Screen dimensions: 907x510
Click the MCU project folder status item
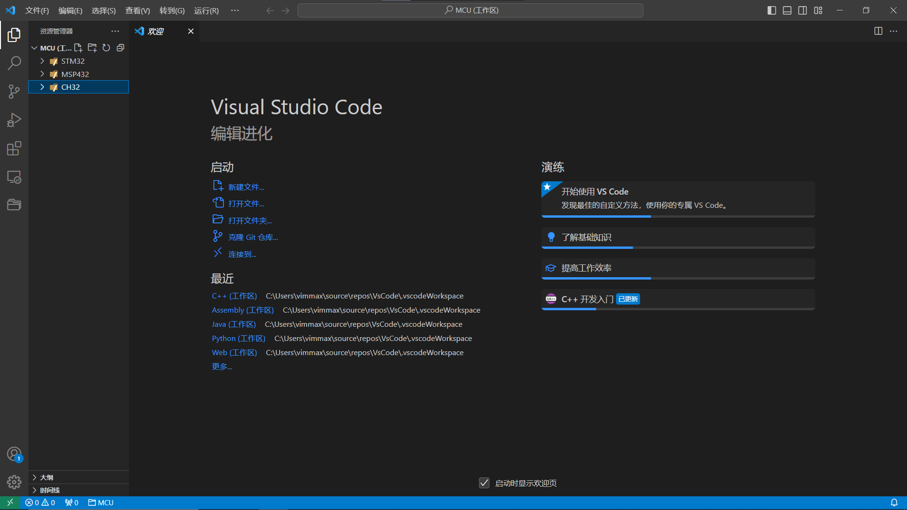coord(101,502)
